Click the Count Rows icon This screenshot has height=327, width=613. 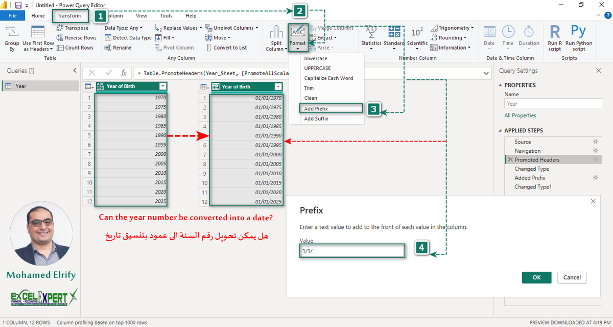[x=60, y=48]
